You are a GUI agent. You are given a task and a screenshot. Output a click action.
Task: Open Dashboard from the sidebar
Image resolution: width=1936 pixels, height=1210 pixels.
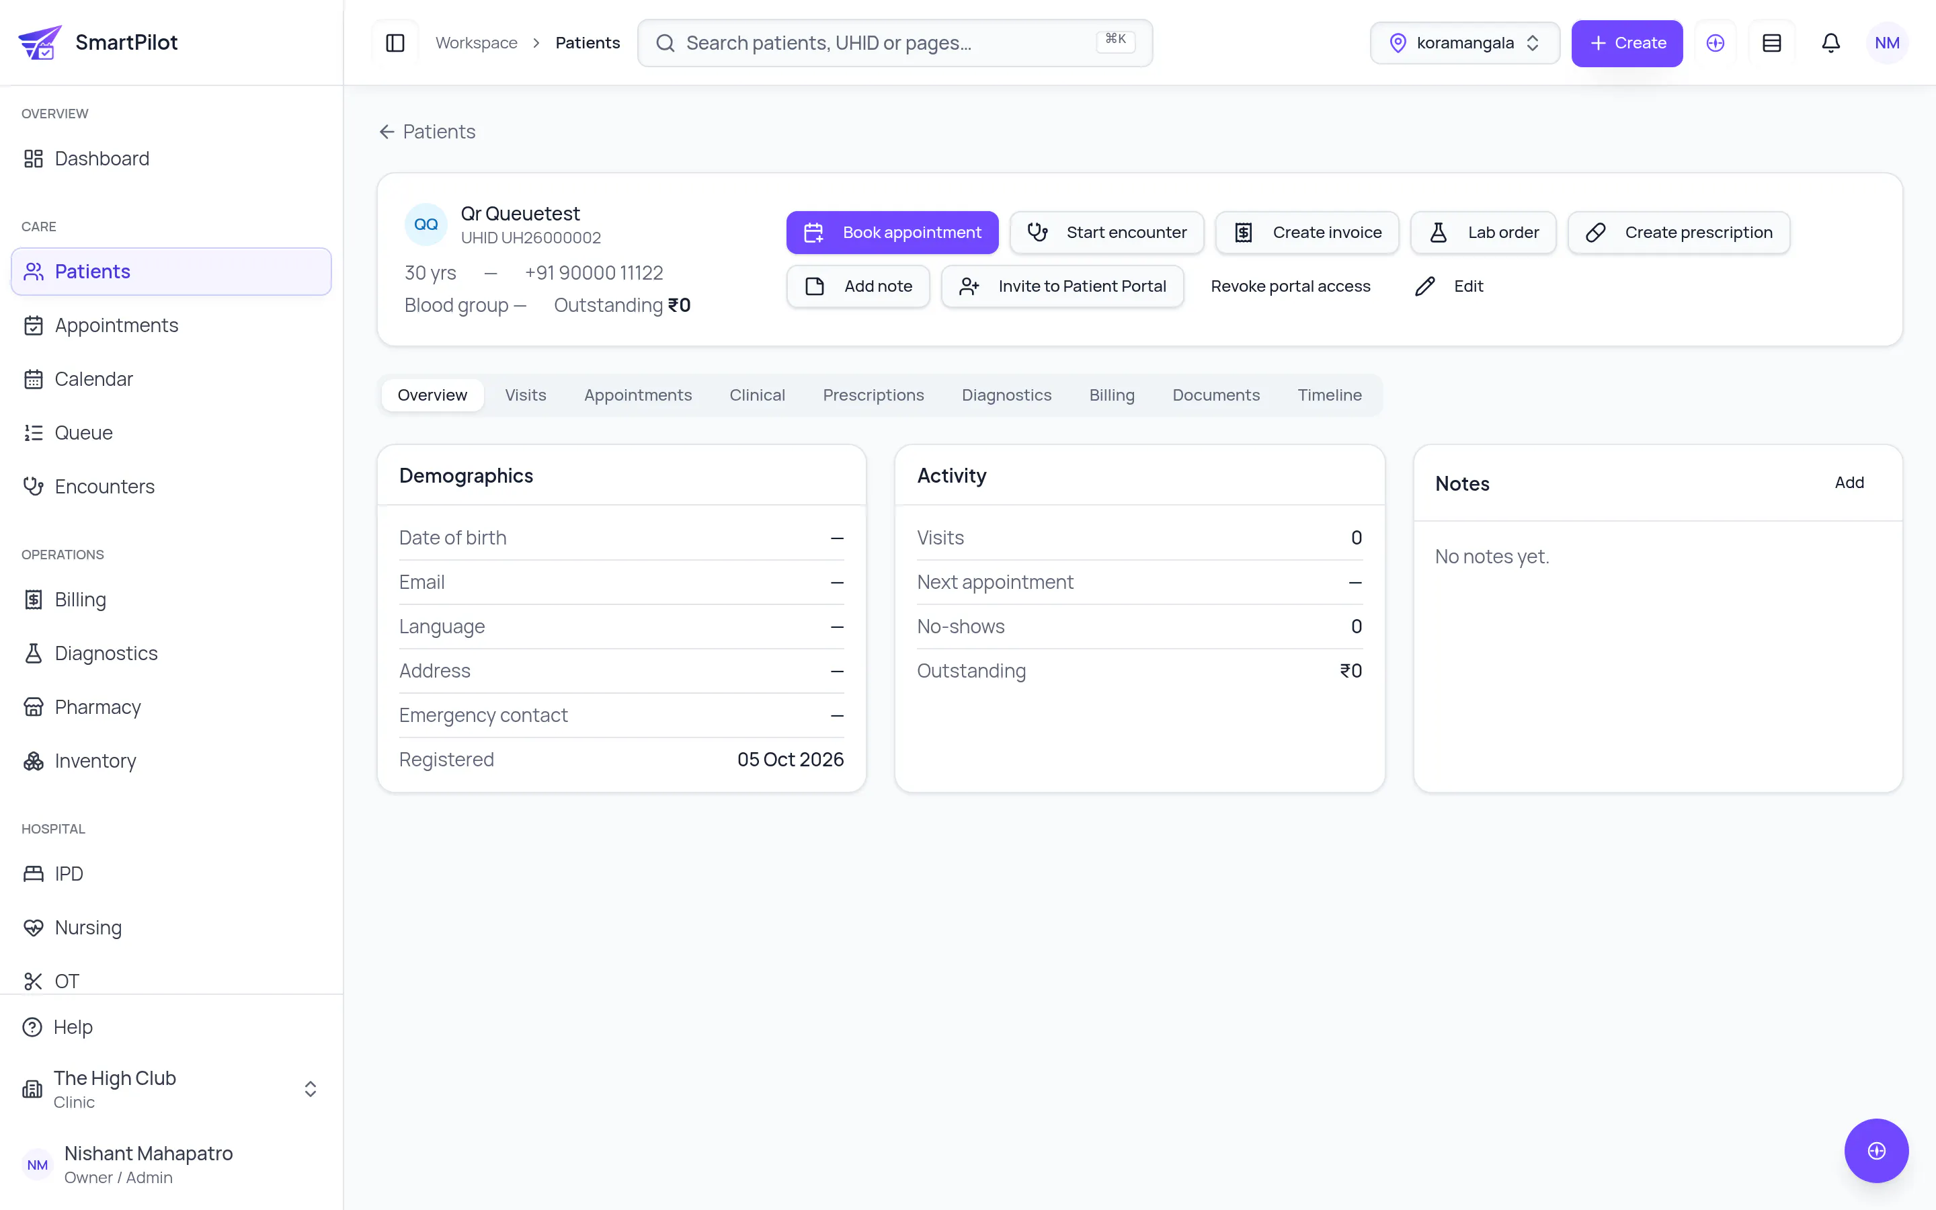[171, 159]
